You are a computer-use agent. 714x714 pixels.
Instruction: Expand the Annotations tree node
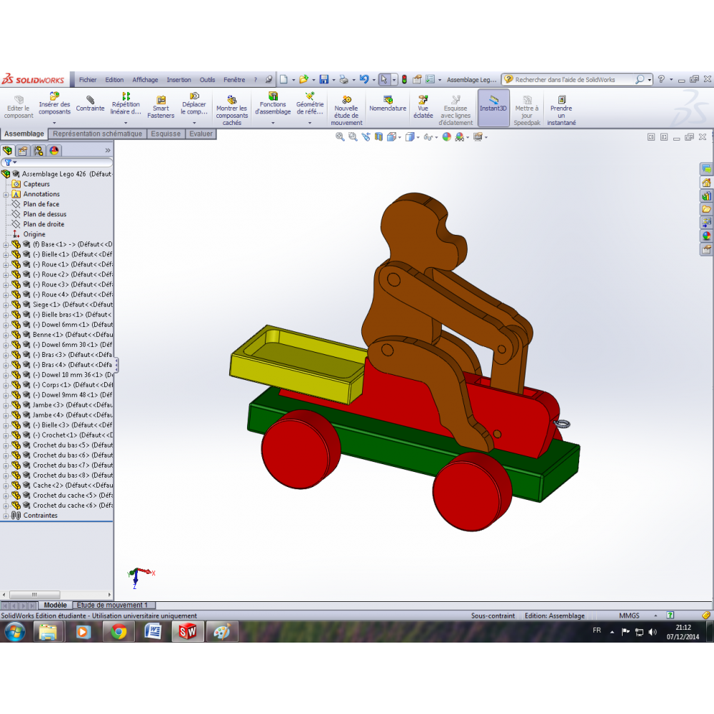(x=6, y=194)
